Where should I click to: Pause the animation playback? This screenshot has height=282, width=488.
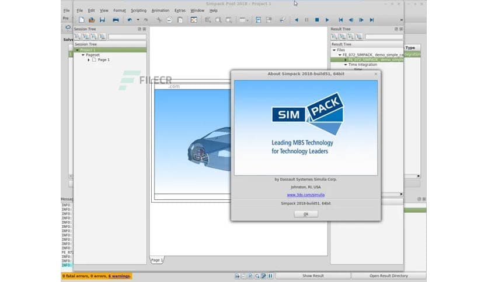306,20
